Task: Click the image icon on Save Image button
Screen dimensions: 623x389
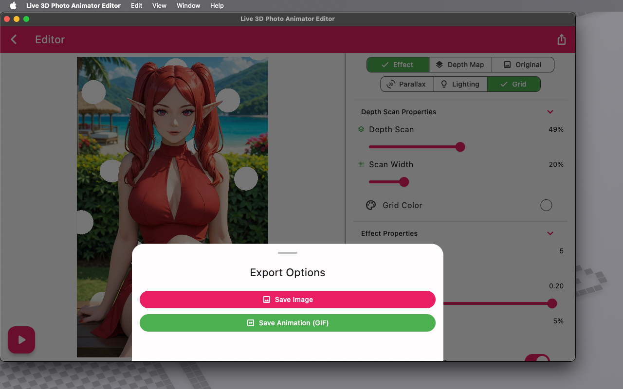Action: click(x=266, y=300)
